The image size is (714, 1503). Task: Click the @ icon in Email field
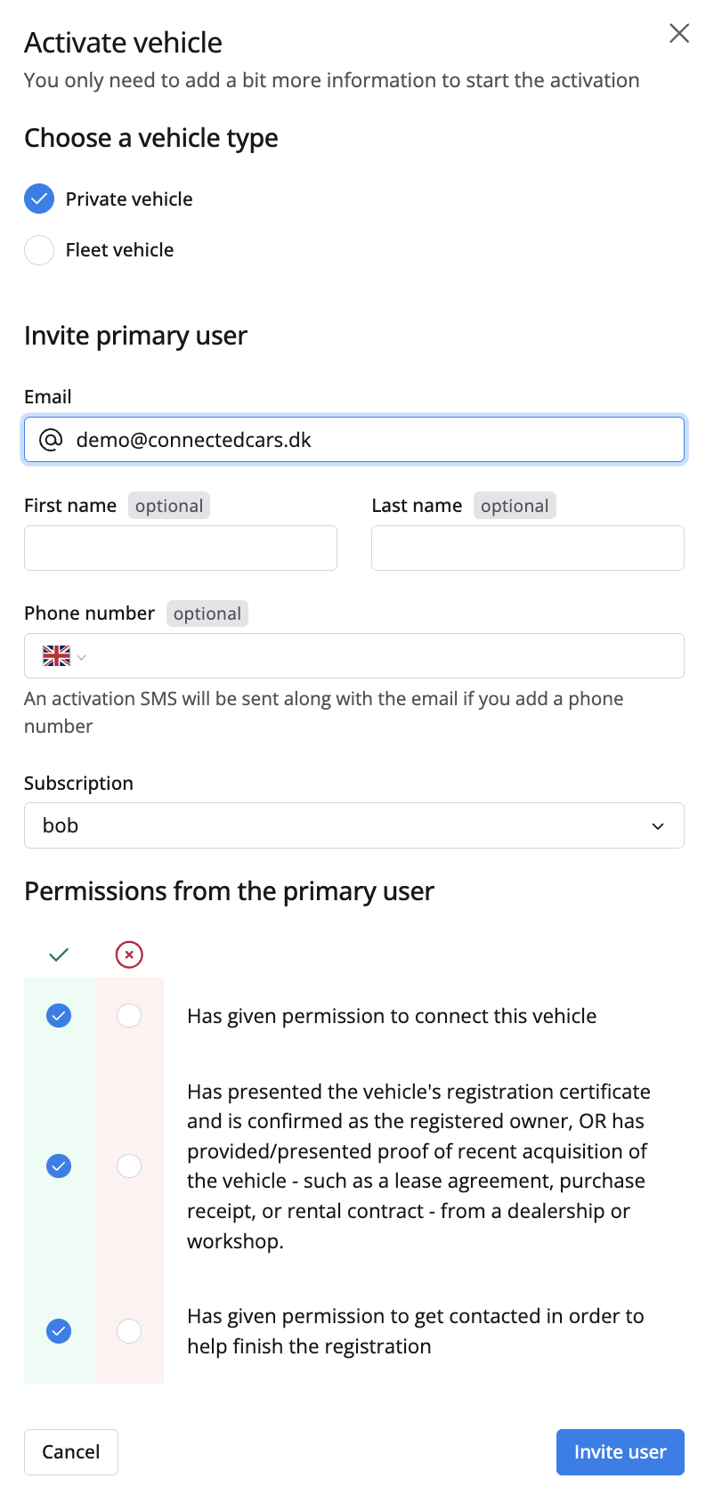tap(51, 440)
